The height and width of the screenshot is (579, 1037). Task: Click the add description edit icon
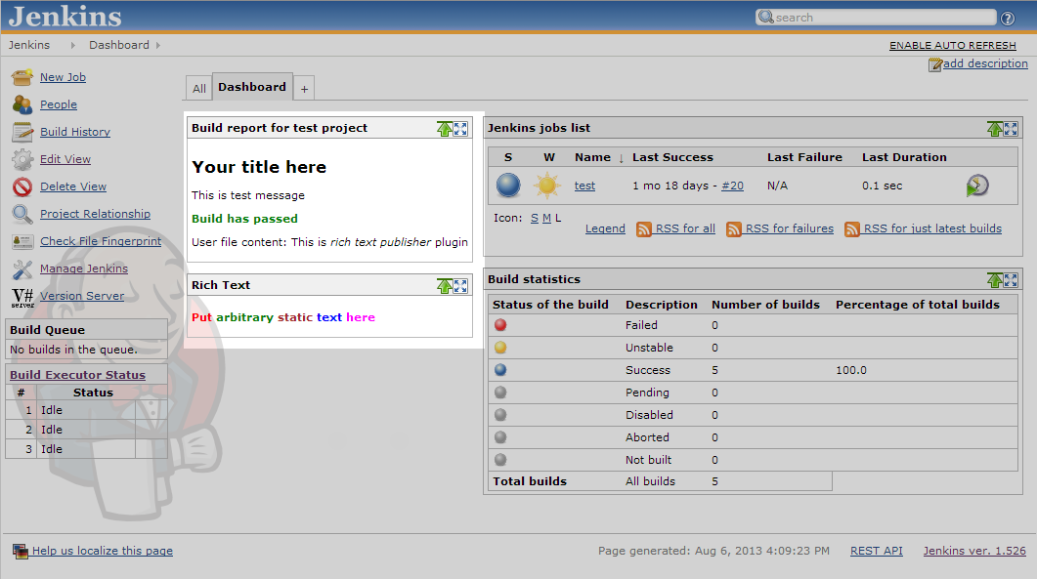935,64
